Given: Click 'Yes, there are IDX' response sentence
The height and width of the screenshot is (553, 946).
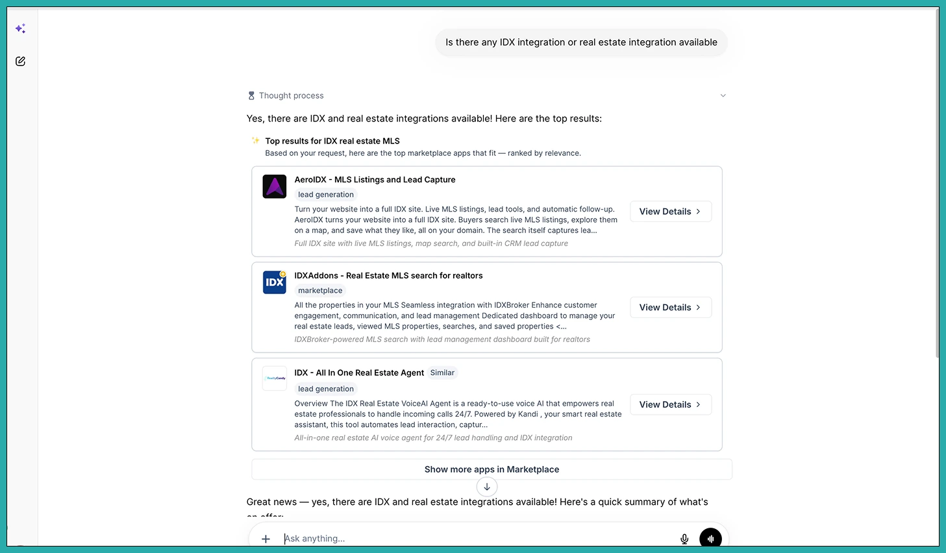Looking at the screenshot, I should 424,119.
